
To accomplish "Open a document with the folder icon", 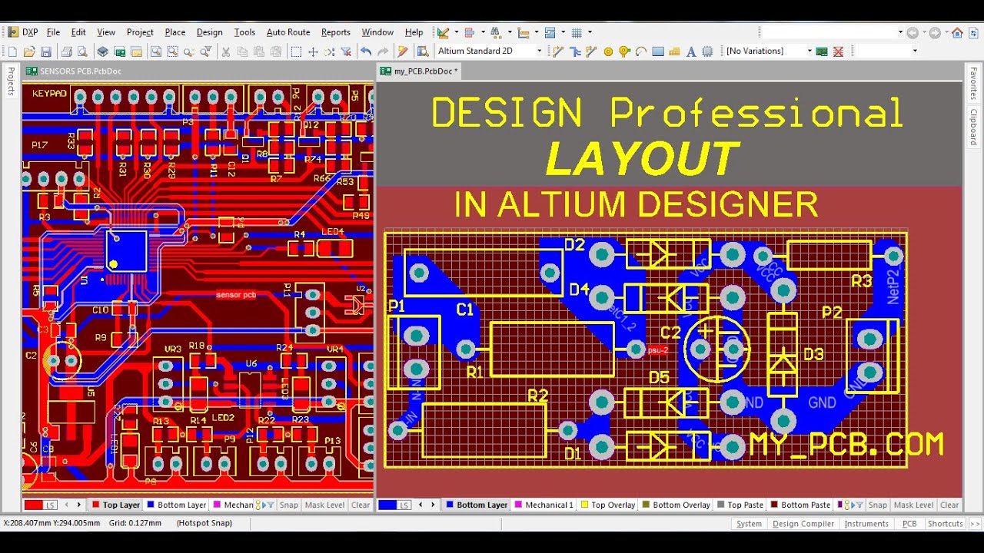I will pos(29,51).
